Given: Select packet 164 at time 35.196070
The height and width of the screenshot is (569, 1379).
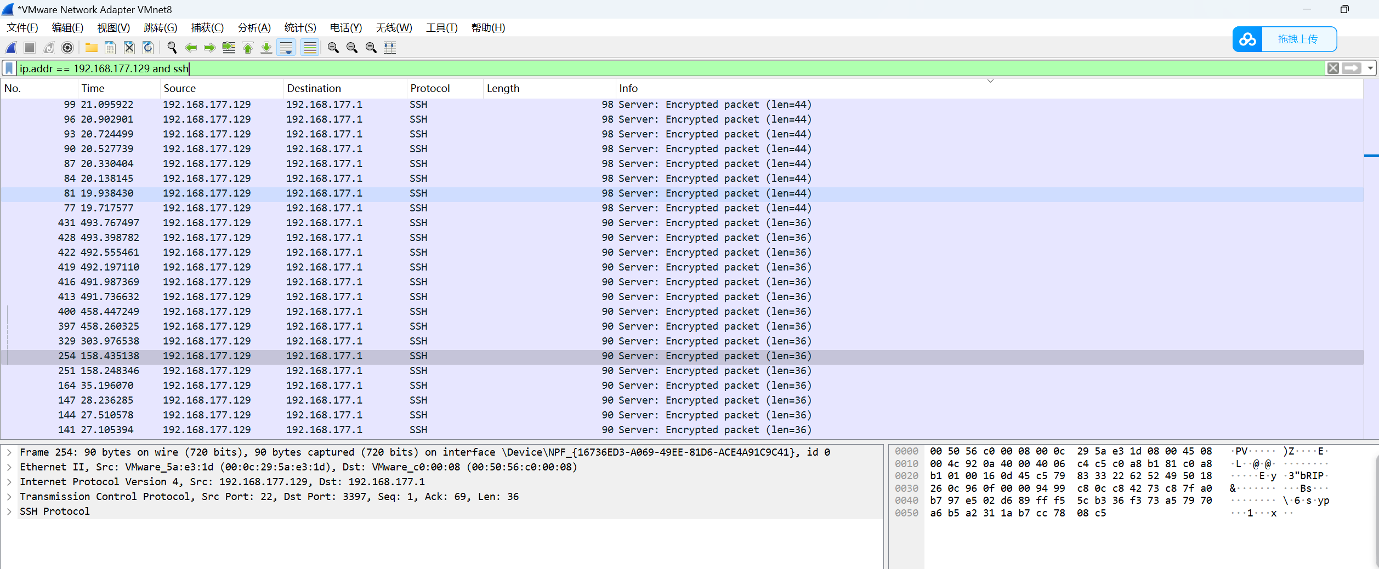Looking at the screenshot, I should [x=682, y=386].
